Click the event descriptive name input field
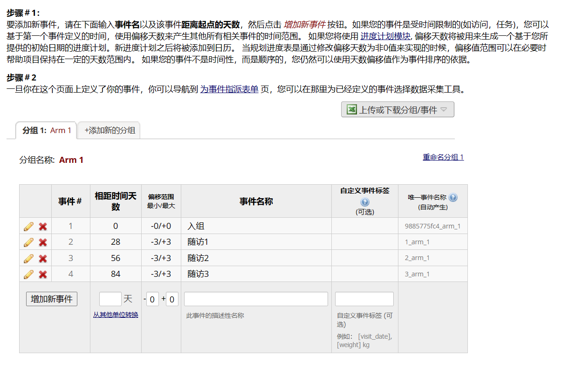 coord(255,299)
